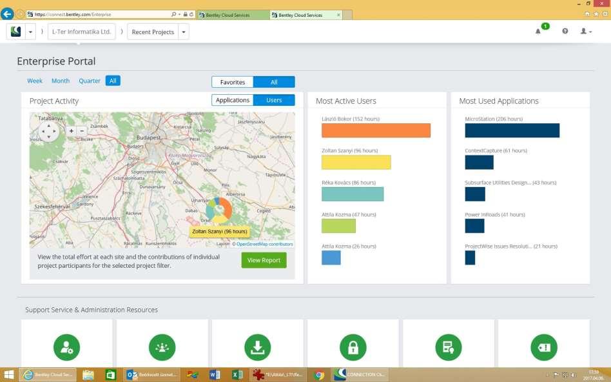The image size is (611, 382).
Task: Click the Zoltan Szanyi (96 hours) map tooltip
Action: 220,232
